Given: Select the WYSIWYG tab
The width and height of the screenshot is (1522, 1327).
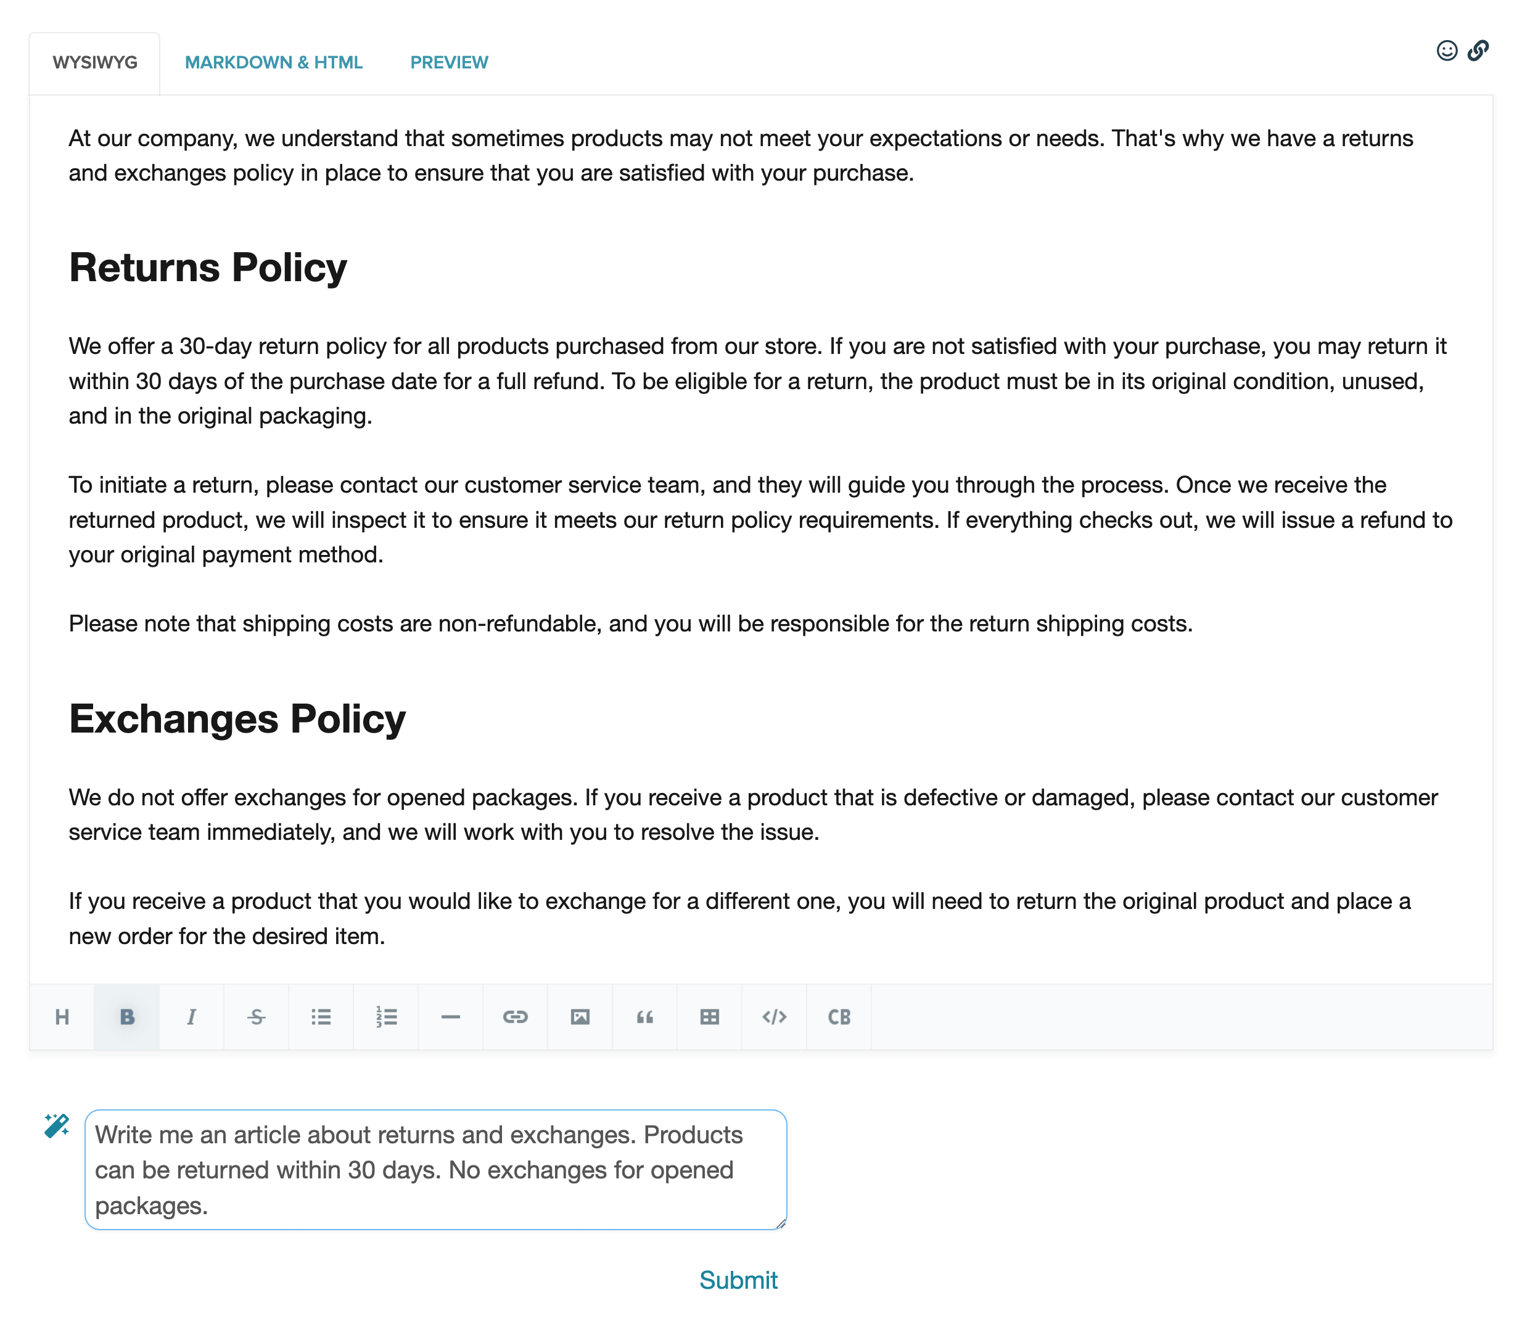Looking at the screenshot, I should (95, 62).
